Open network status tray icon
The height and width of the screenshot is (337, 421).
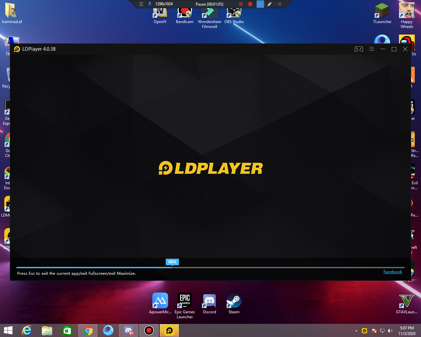click(382, 331)
